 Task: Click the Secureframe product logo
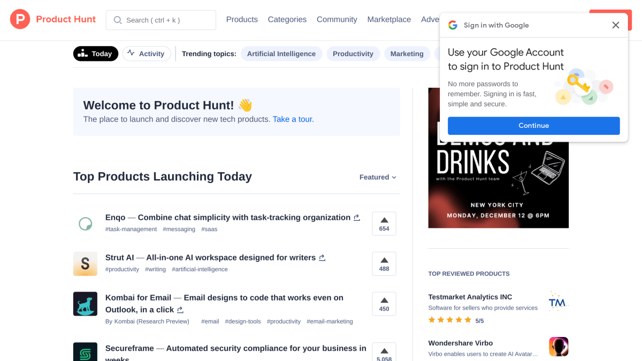[85, 352]
